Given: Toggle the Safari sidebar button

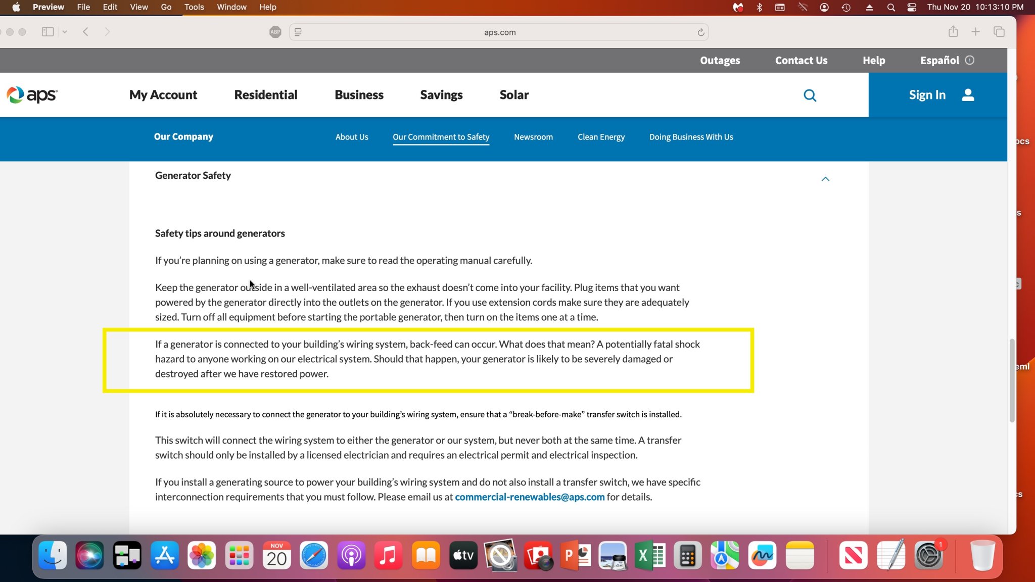Looking at the screenshot, I should [x=48, y=32].
